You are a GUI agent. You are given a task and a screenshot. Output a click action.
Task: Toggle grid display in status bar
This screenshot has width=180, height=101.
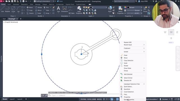coord(104,99)
